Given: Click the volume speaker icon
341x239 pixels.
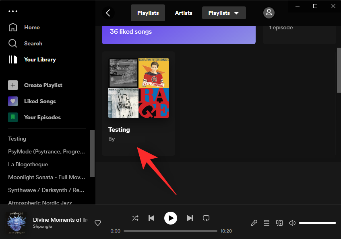Looking at the screenshot, I should tap(292, 223).
